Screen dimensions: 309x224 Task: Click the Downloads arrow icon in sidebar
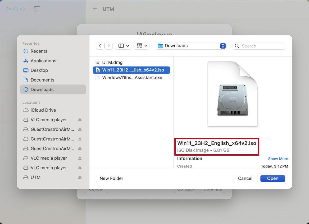[26, 89]
